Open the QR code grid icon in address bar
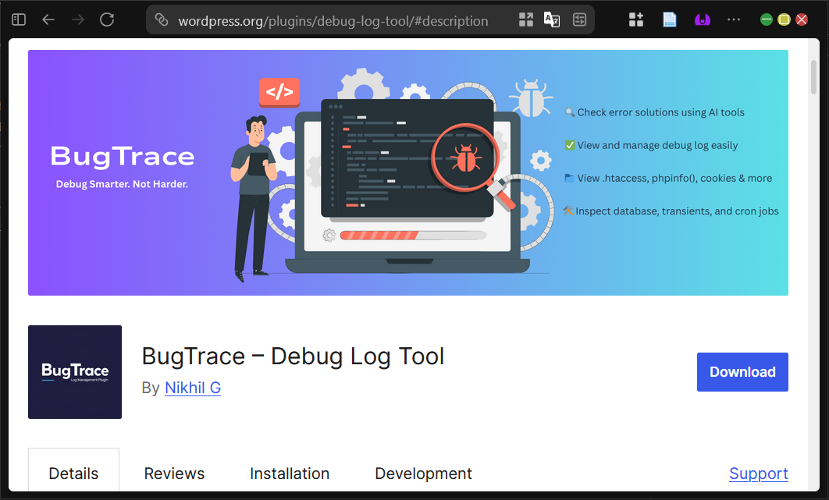Viewport: 829px width, 500px height. 525,20
